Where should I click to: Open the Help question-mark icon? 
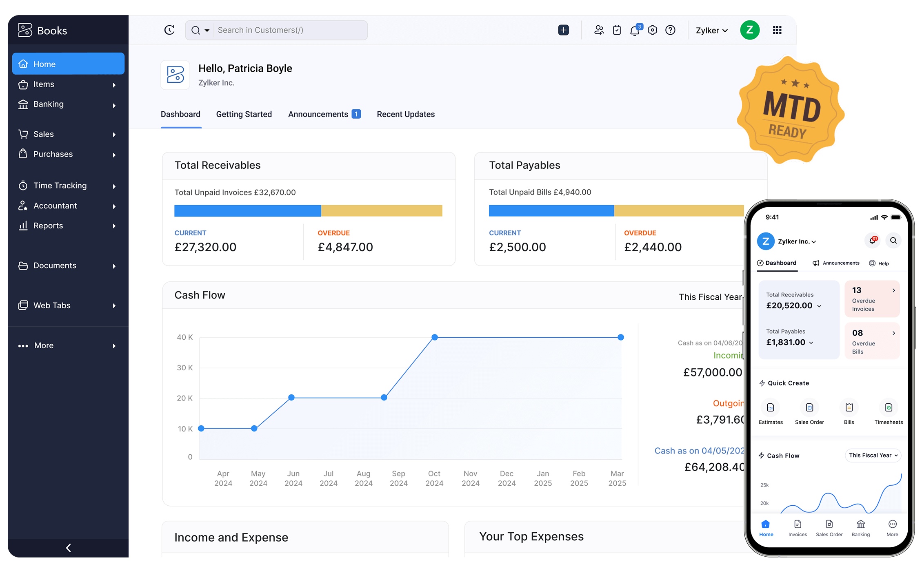670,30
